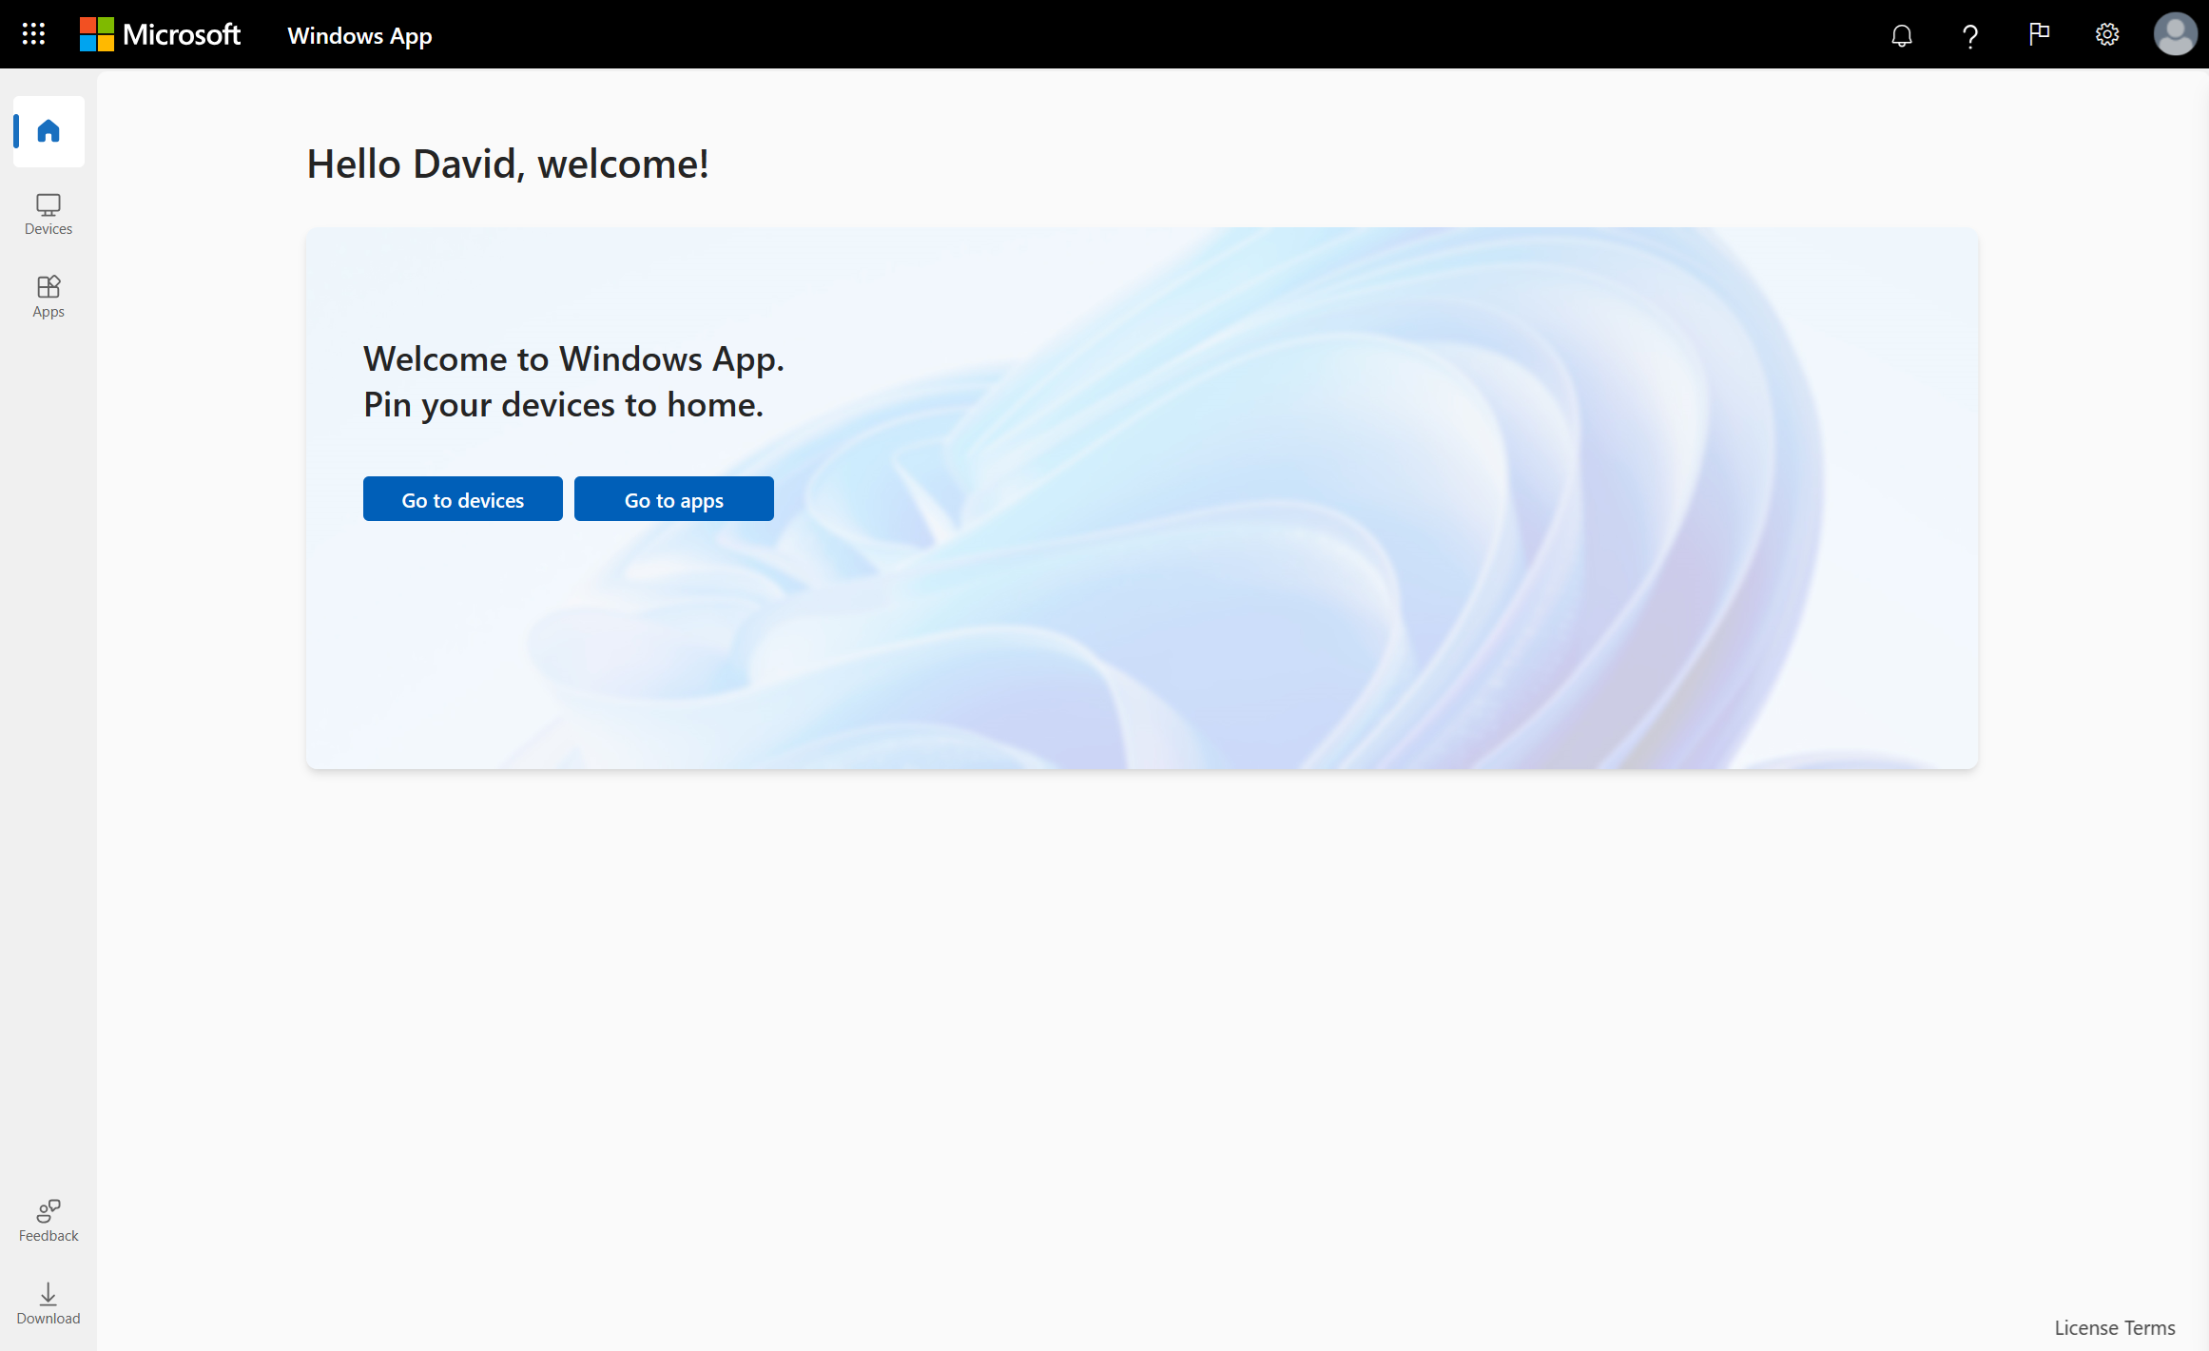Click the flag/feedback icon
This screenshot has height=1351, width=2209.
(2039, 33)
